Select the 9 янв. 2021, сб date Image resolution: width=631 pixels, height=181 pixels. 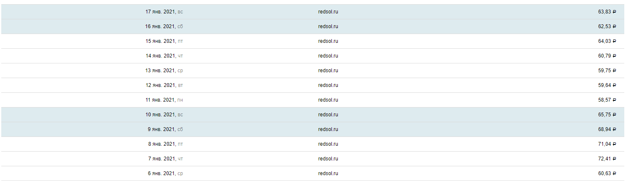[x=165, y=129]
